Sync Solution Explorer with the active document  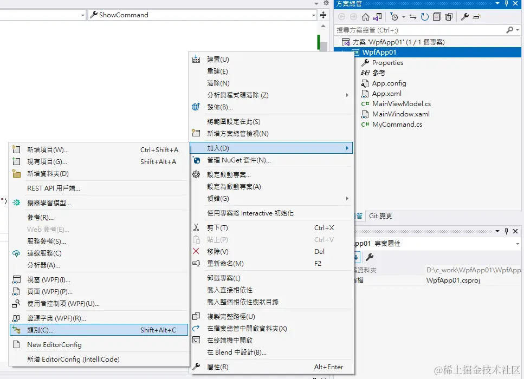(412, 17)
